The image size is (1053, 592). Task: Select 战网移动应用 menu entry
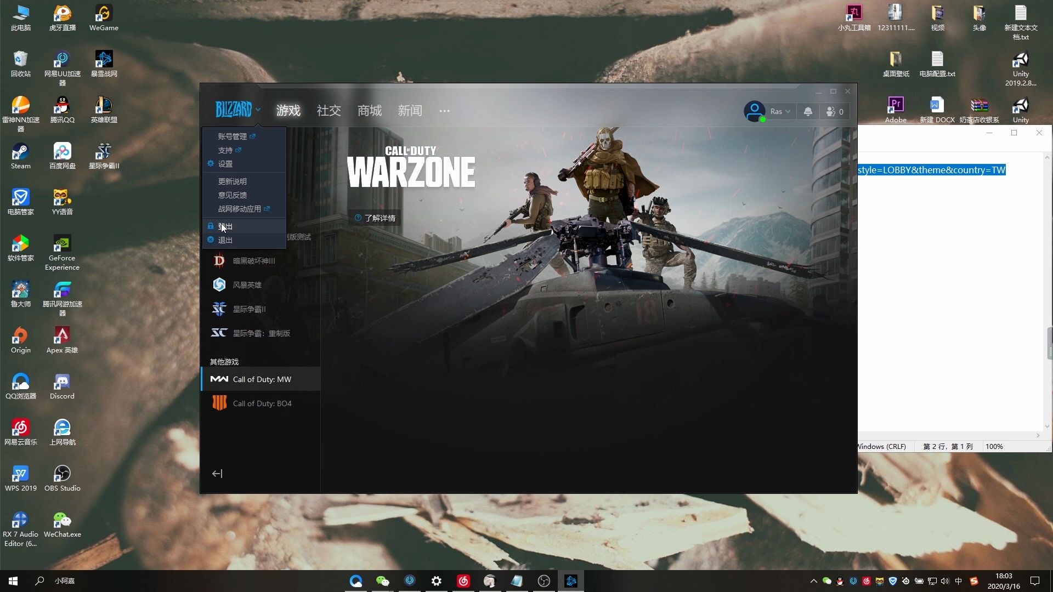tap(244, 209)
